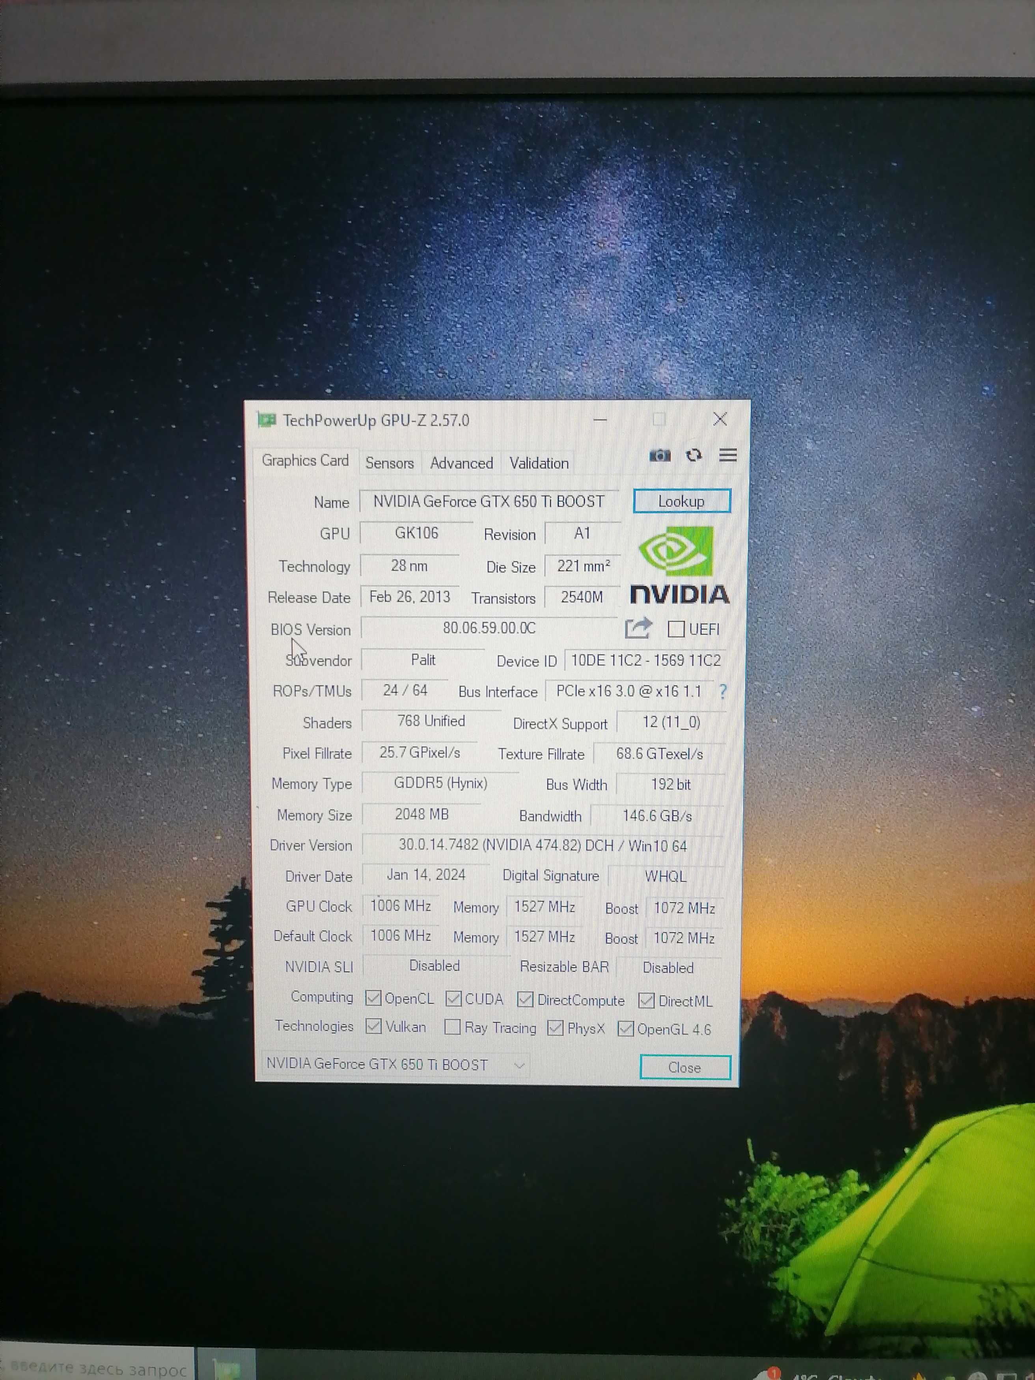
Task: Click the GPU Clock row Boost 1072 MHz
Action: point(684,908)
